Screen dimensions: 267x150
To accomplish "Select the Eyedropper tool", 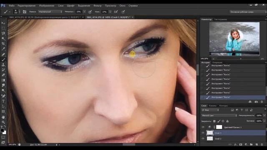I will click(x=3, y=49).
